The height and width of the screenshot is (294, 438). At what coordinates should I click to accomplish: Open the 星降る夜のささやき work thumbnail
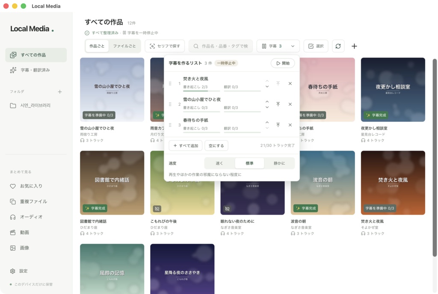(x=182, y=269)
